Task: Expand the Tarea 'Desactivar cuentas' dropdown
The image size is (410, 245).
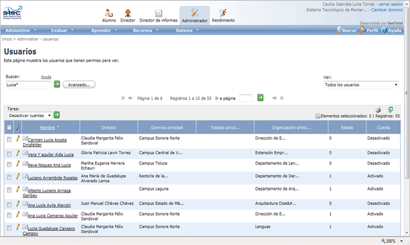Action: pyautogui.click(x=29, y=115)
